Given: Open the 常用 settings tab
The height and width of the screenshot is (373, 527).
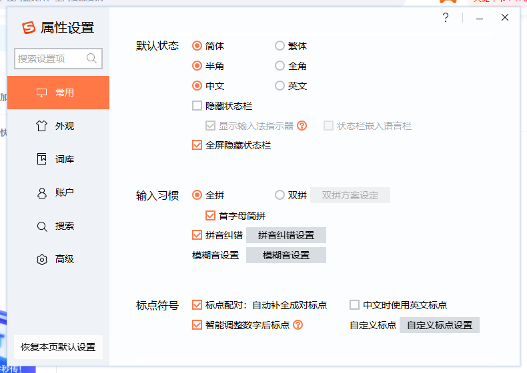Looking at the screenshot, I should (x=58, y=93).
